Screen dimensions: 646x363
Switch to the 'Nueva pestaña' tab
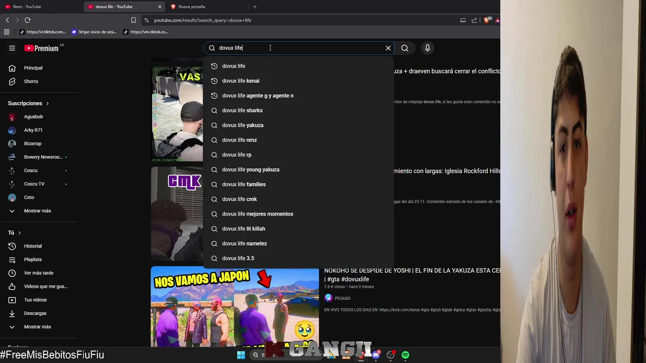[x=207, y=7]
